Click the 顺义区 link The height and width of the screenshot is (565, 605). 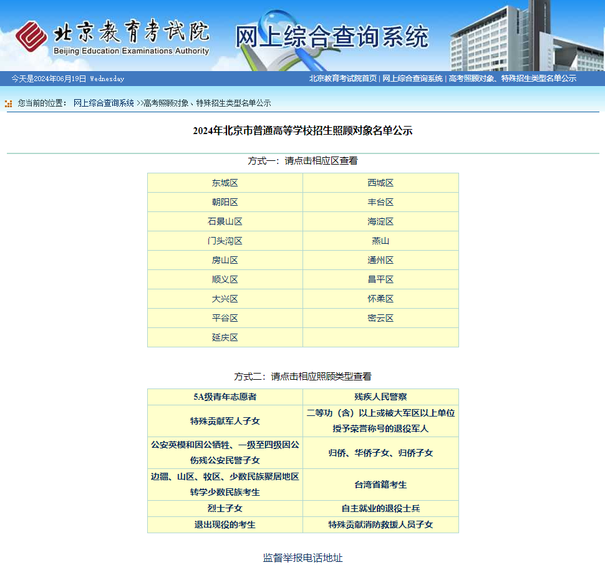click(x=225, y=279)
